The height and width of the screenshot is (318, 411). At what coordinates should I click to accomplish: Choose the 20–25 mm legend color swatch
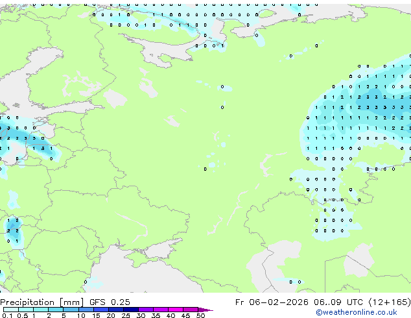pyautogui.click(x=115, y=310)
